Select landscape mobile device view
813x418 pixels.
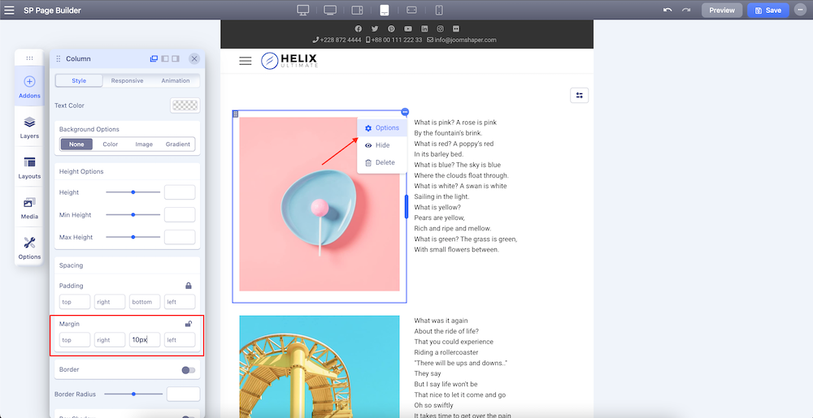411,10
